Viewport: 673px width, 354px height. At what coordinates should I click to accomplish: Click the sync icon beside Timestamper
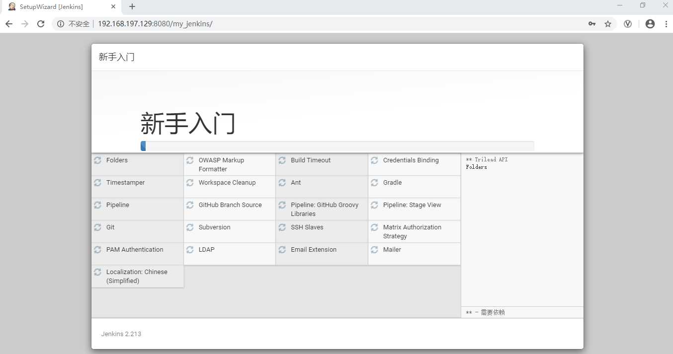[98, 183]
